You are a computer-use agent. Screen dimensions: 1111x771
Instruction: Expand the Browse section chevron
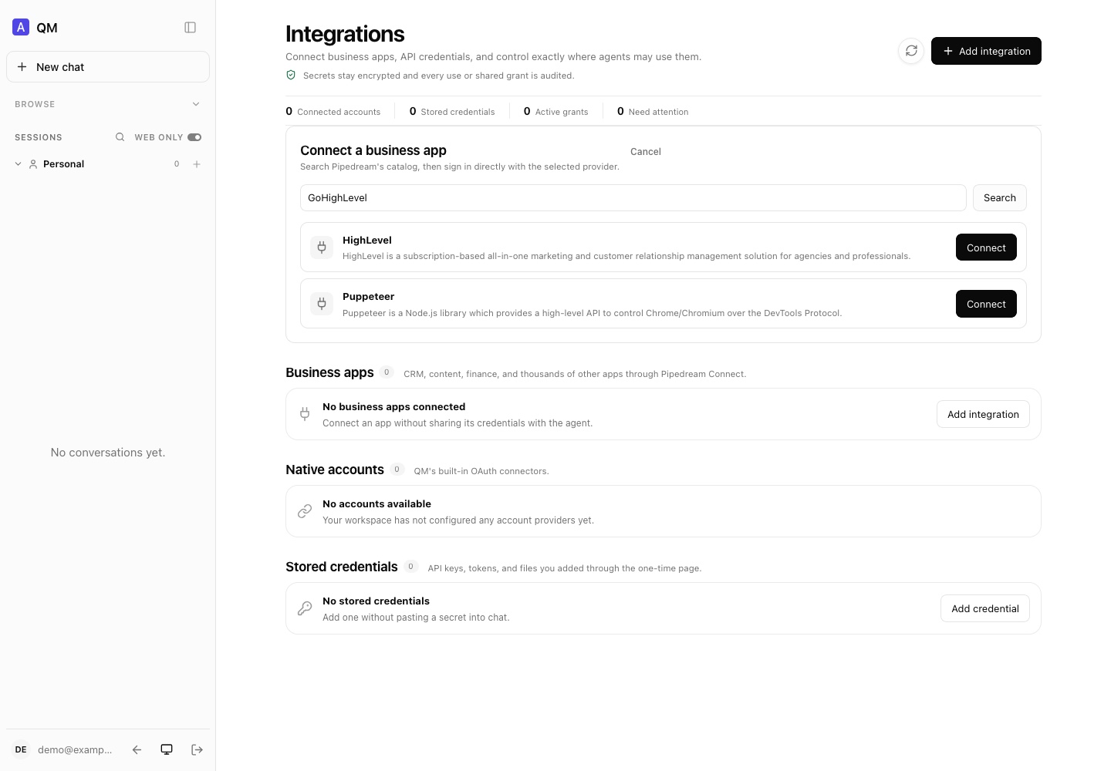point(196,104)
